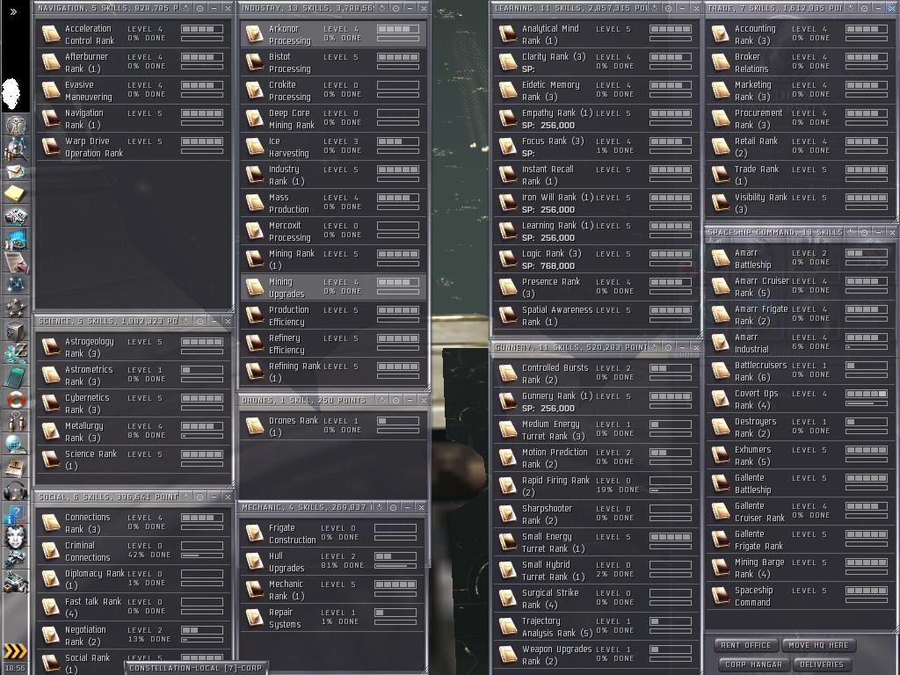Screen dimensions: 900x675
Task: Select the Repair Systems skill row
Action: [333, 618]
